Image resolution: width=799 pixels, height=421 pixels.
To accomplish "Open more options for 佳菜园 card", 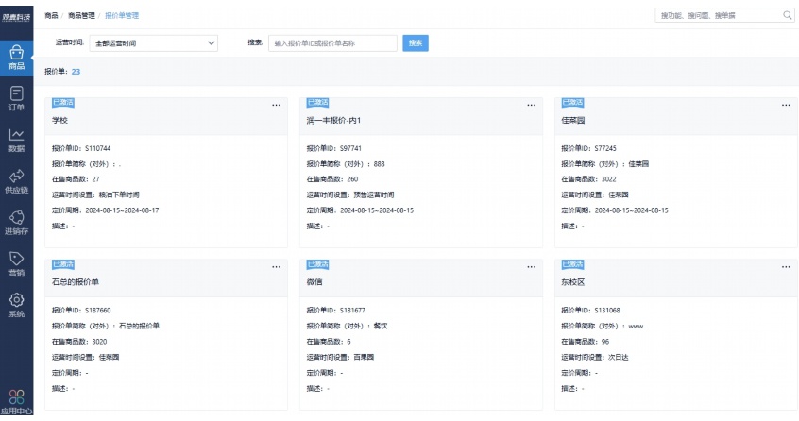I will point(786,106).
